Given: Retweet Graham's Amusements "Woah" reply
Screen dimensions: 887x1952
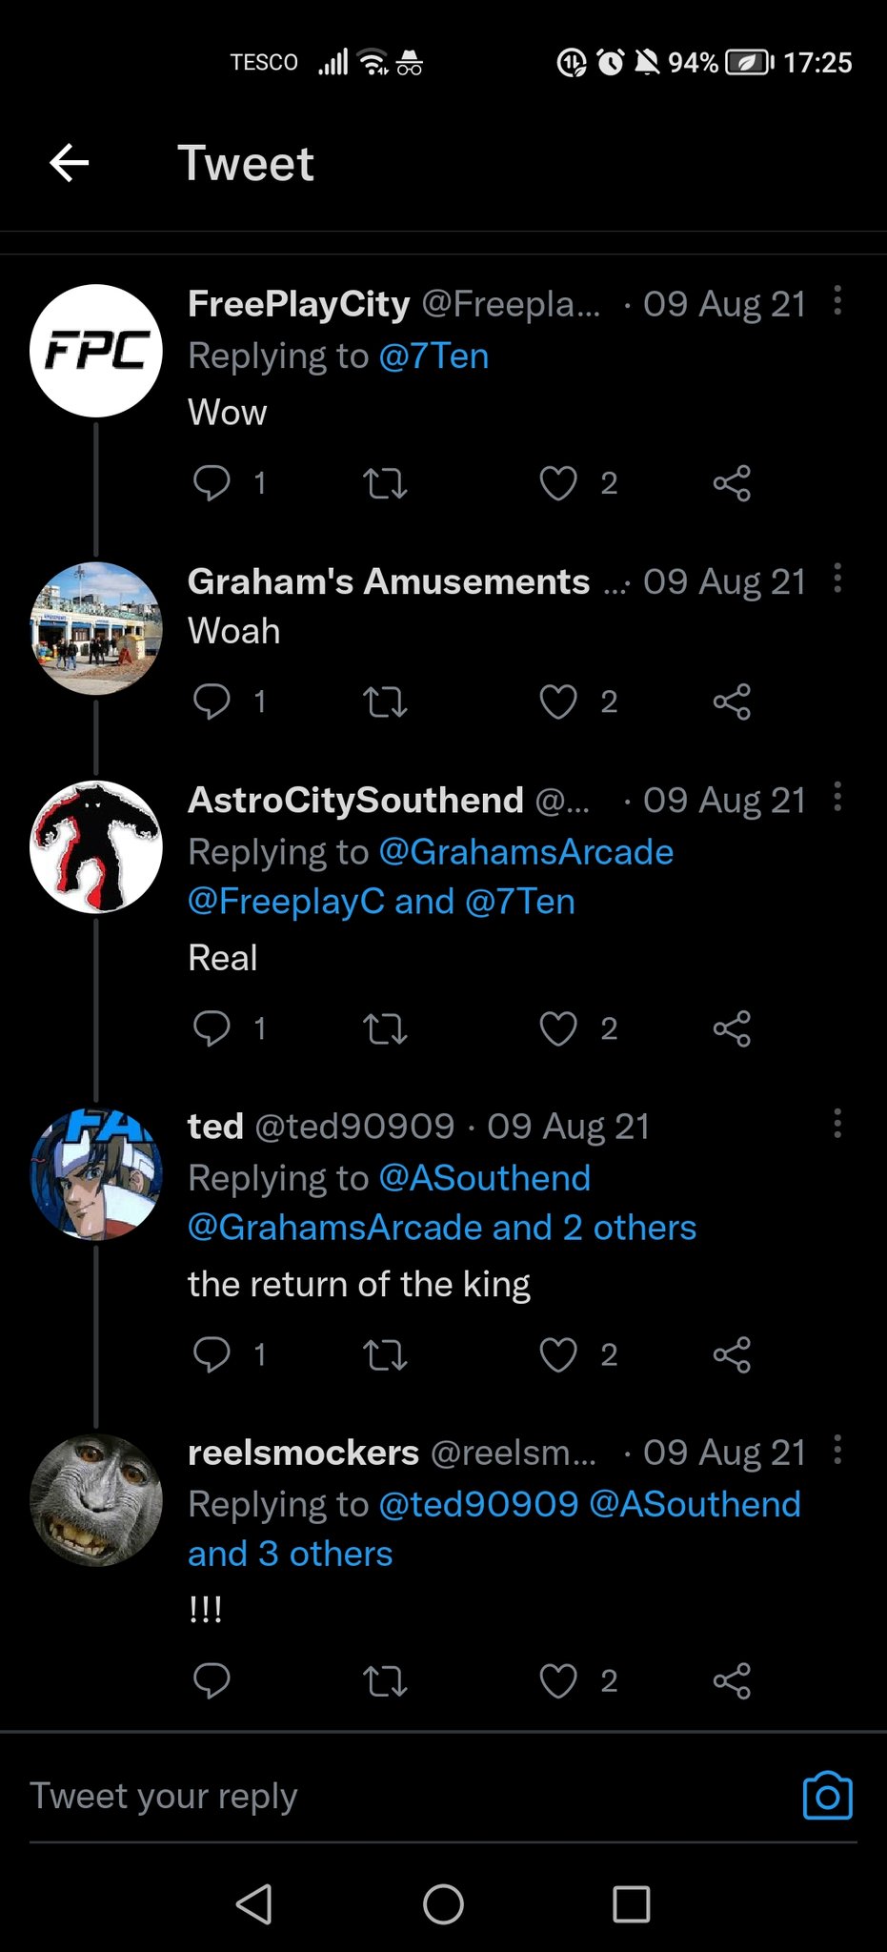Looking at the screenshot, I should tap(385, 702).
